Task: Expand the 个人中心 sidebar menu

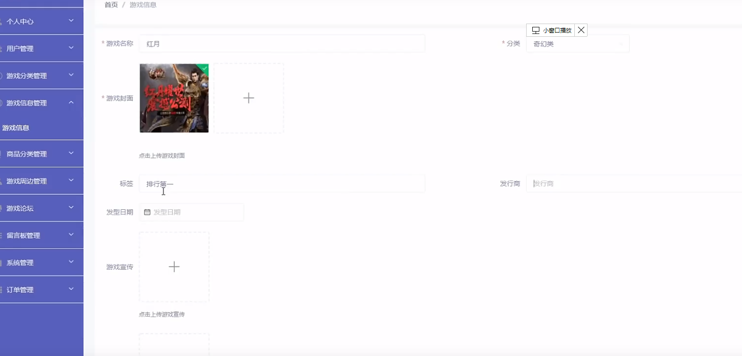Action: pos(42,21)
